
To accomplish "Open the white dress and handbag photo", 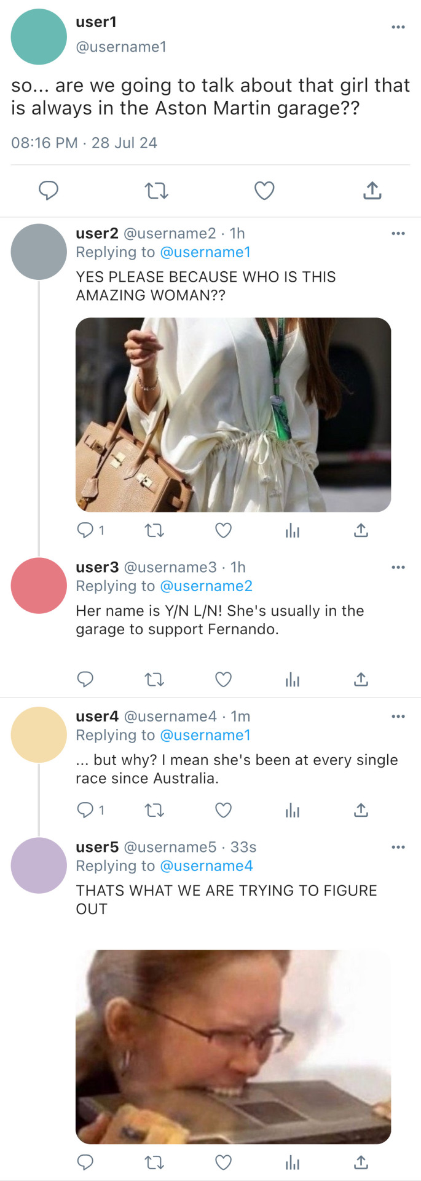I will (233, 415).
